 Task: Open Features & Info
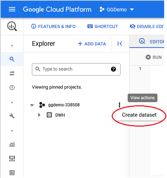(53, 26)
